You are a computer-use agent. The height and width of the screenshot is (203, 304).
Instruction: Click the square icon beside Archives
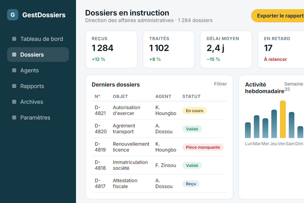coord(14,102)
